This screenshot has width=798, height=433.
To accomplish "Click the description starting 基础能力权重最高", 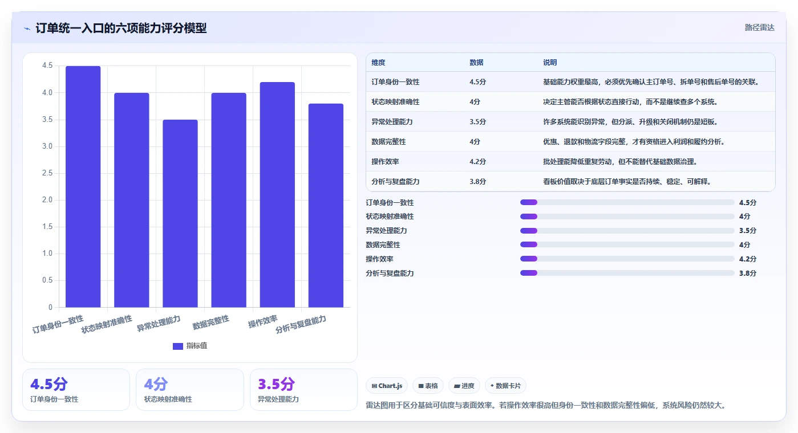I will point(651,82).
